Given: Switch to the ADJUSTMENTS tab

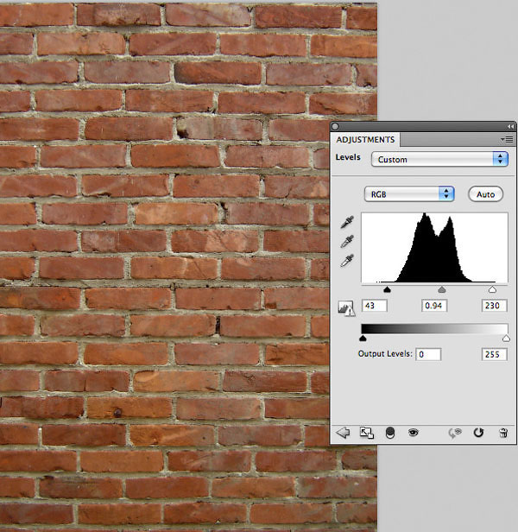Looking at the screenshot, I should coord(365,140).
